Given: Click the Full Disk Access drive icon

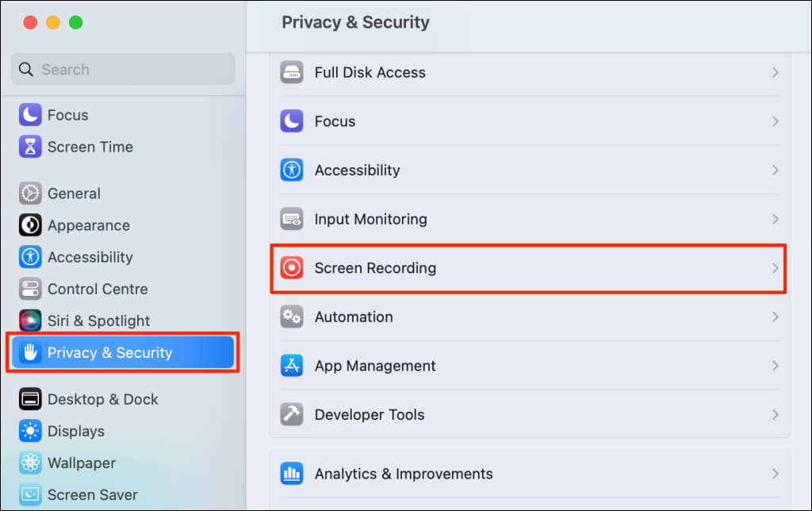Looking at the screenshot, I should coord(292,72).
